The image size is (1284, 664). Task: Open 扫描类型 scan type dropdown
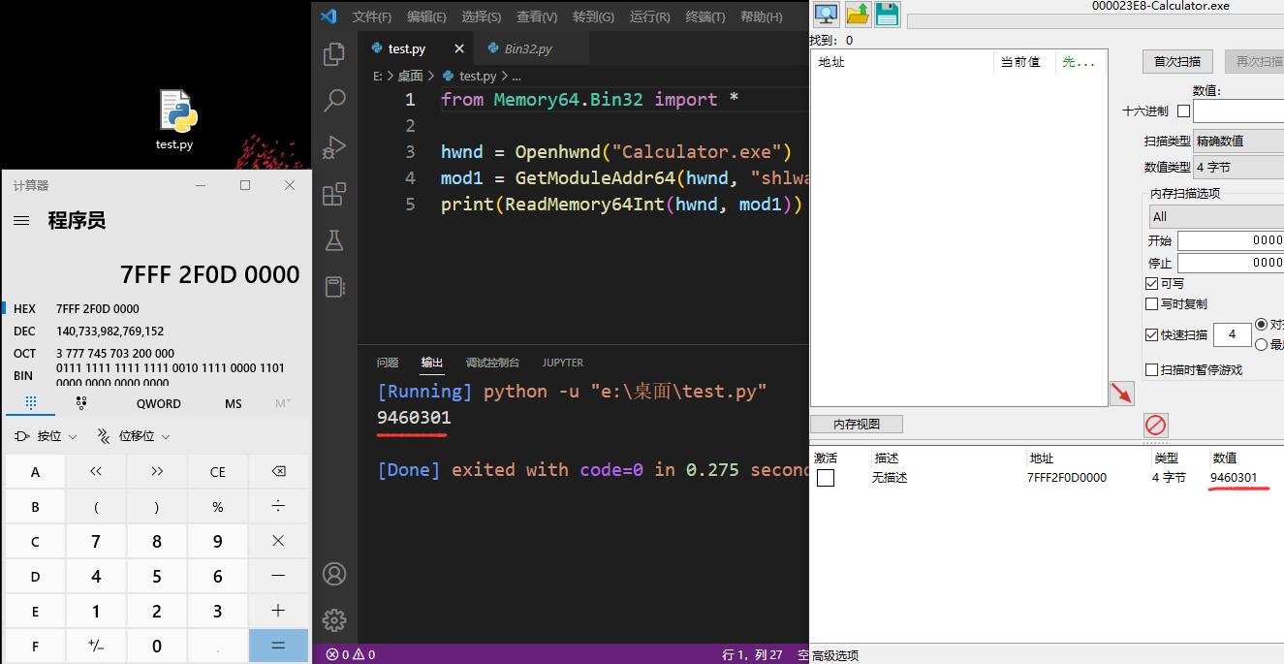tap(1238, 141)
